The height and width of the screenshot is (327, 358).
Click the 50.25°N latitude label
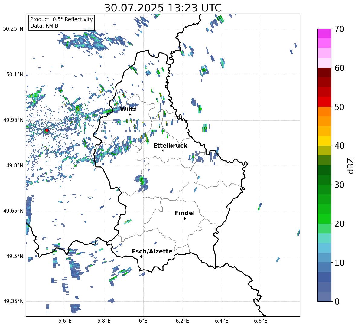pyautogui.click(x=13, y=29)
